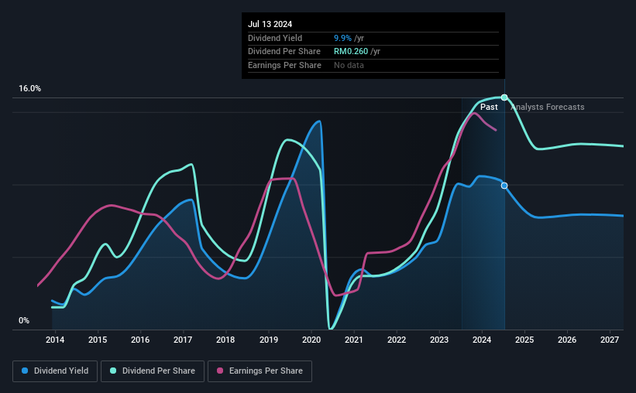
Task: Select the blue dividend yield data point marker
Action: (x=504, y=186)
